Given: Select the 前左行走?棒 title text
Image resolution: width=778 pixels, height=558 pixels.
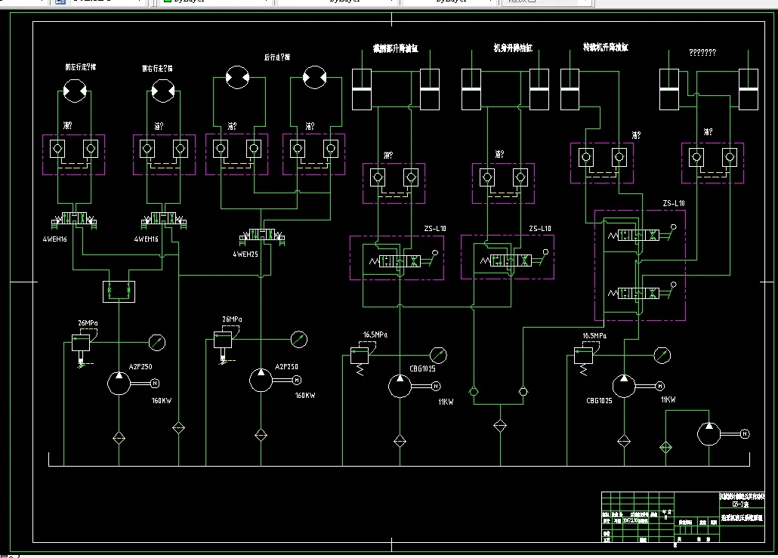Looking at the screenshot, I should point(81,67).
